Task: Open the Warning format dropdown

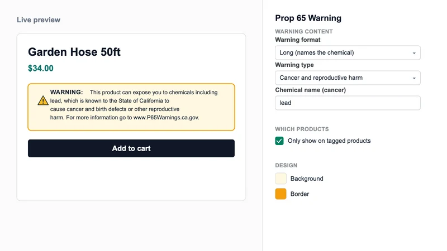Action: pyautogui.click(x=348, y=52)
